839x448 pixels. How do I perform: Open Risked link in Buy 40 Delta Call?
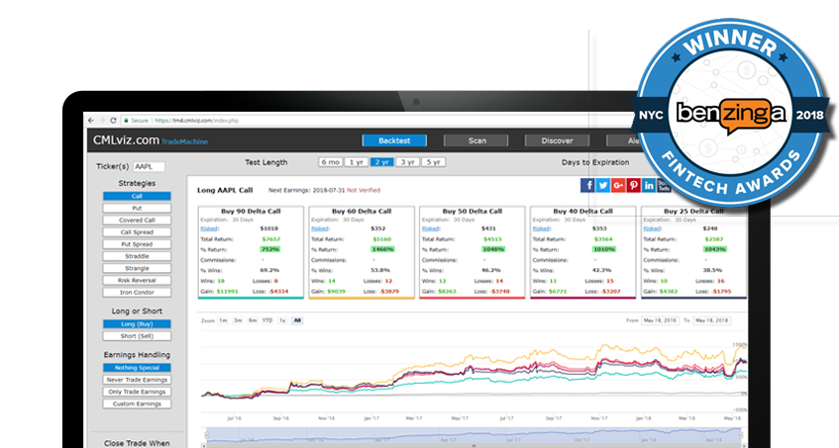point(541,228)
